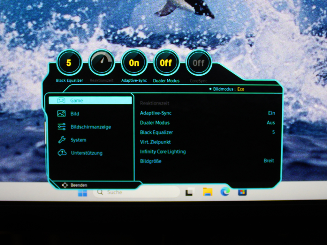Click the Aus value of Dualer Modus
327x245 pixels.
tap(271, 123)
